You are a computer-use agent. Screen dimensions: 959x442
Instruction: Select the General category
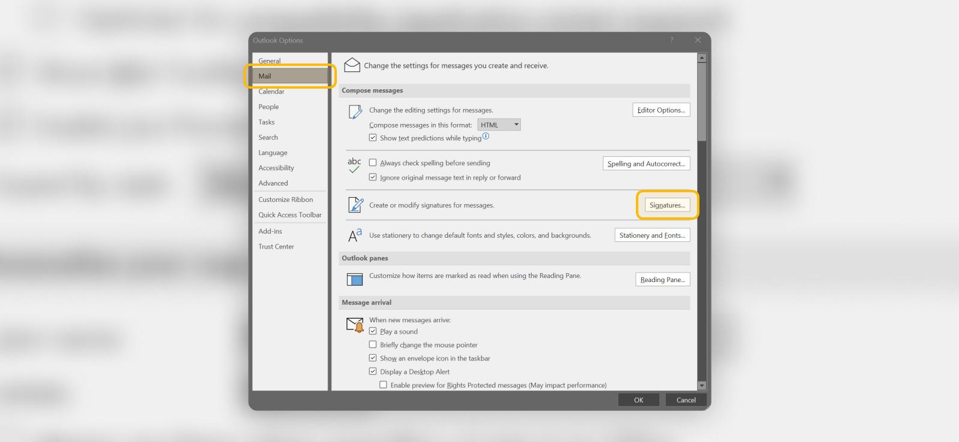click(x=290, y=60)
